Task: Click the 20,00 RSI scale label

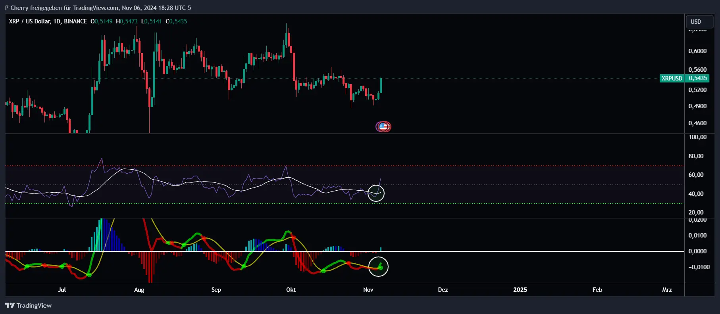Action: coord(696,213)
